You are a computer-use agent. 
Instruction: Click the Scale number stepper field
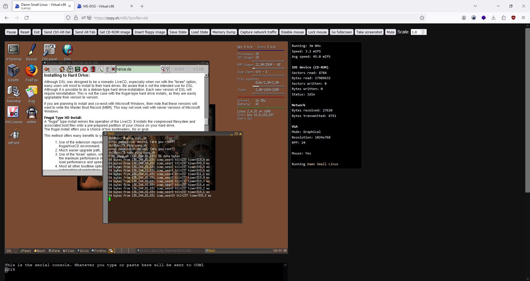point(418,32)
